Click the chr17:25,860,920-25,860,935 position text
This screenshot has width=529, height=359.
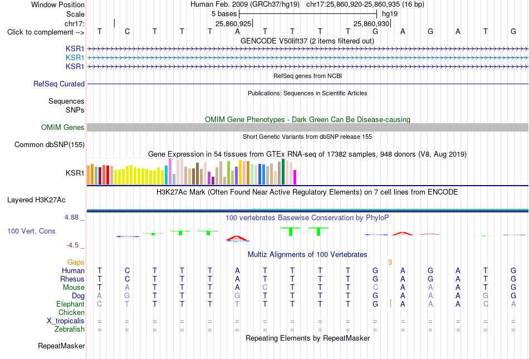point(365,4)
